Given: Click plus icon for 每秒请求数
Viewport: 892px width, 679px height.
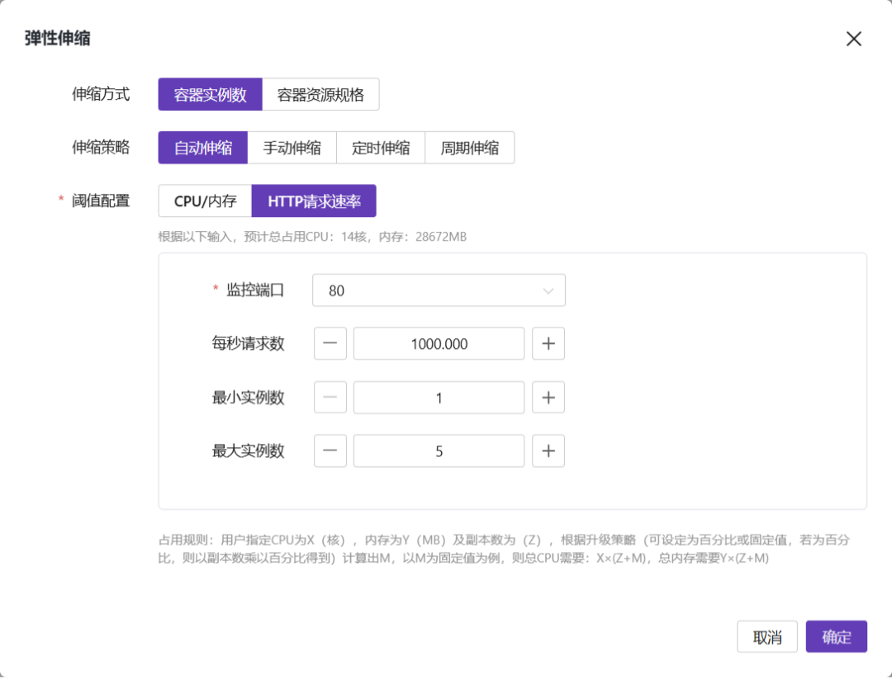Looking at the screenshot, I should (548, 344).
